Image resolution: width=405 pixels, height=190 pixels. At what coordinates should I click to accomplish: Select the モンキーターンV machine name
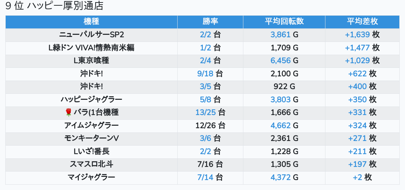[91, 139]
